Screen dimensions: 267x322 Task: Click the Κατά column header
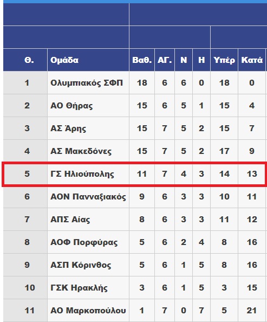point(252,60)
